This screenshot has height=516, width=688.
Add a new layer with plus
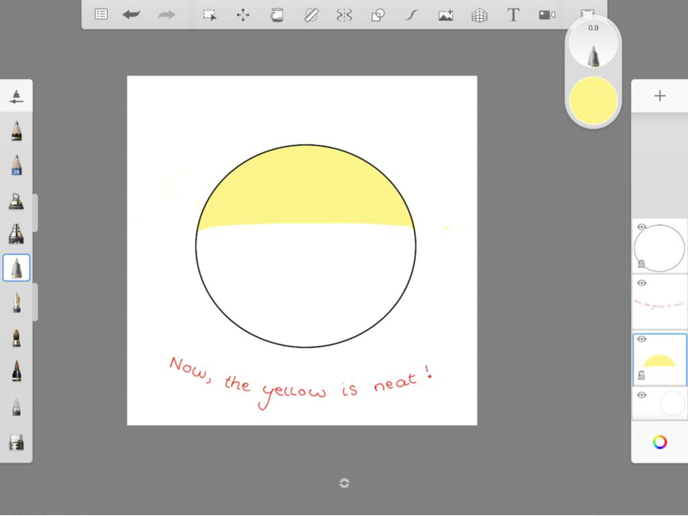[x=660, y=96]
